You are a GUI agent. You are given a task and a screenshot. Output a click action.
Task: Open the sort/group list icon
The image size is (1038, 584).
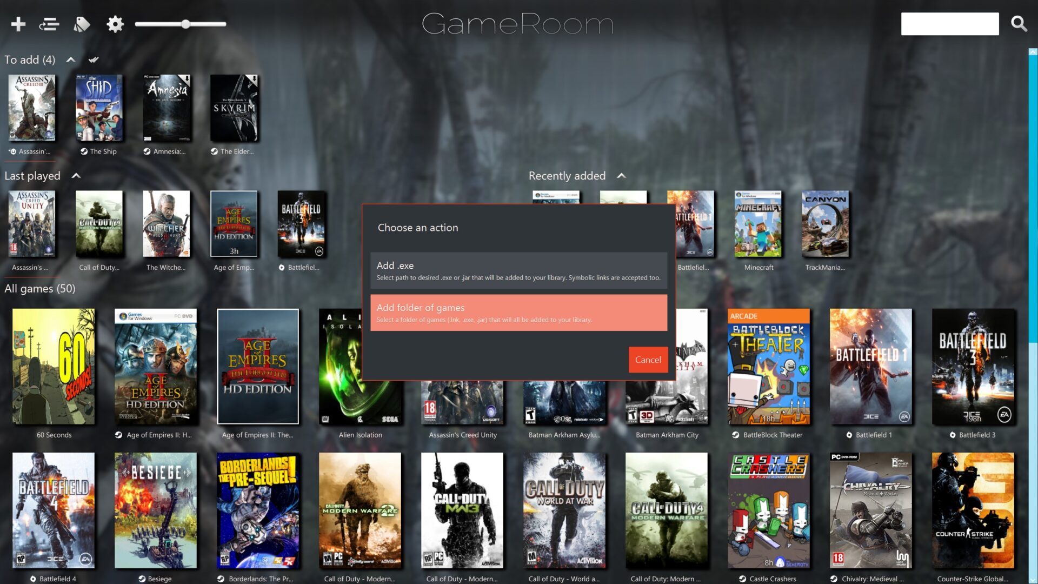pyautogui.click(x=49, y=24)
